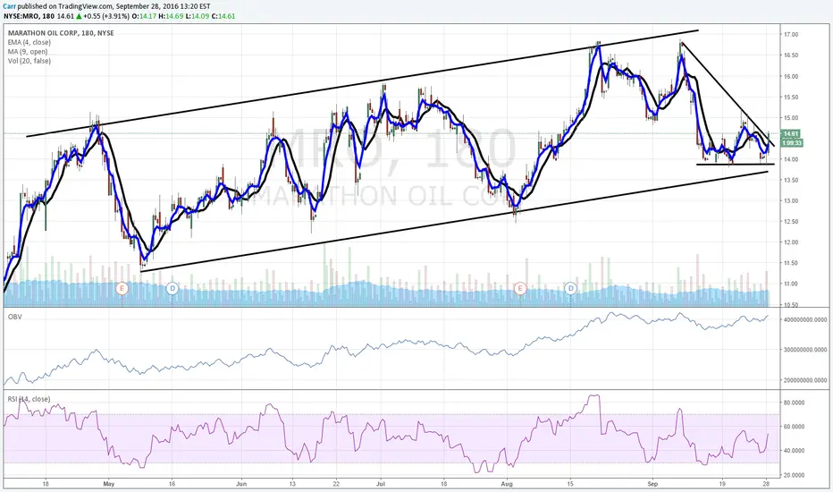Select the 'MA (9, open)' indicator legend
The image size is (833, 492).
[28, 52]
